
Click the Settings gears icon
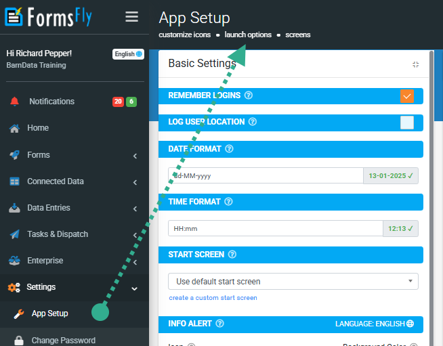coord(14,287)
